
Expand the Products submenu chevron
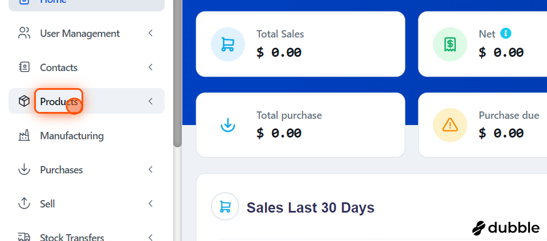point(150,101)
